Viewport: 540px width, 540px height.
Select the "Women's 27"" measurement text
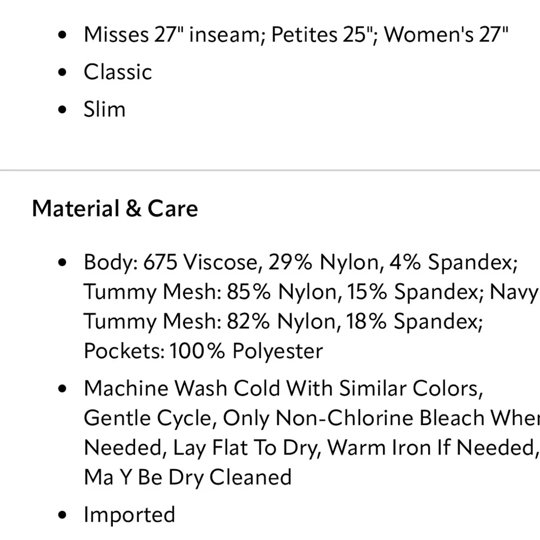pyautogui.click(x=446, y=35)
